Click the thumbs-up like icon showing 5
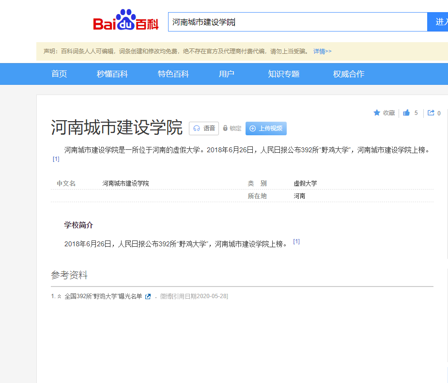The width and height of the screenshot is (448, 383). [x=406, y=112]
